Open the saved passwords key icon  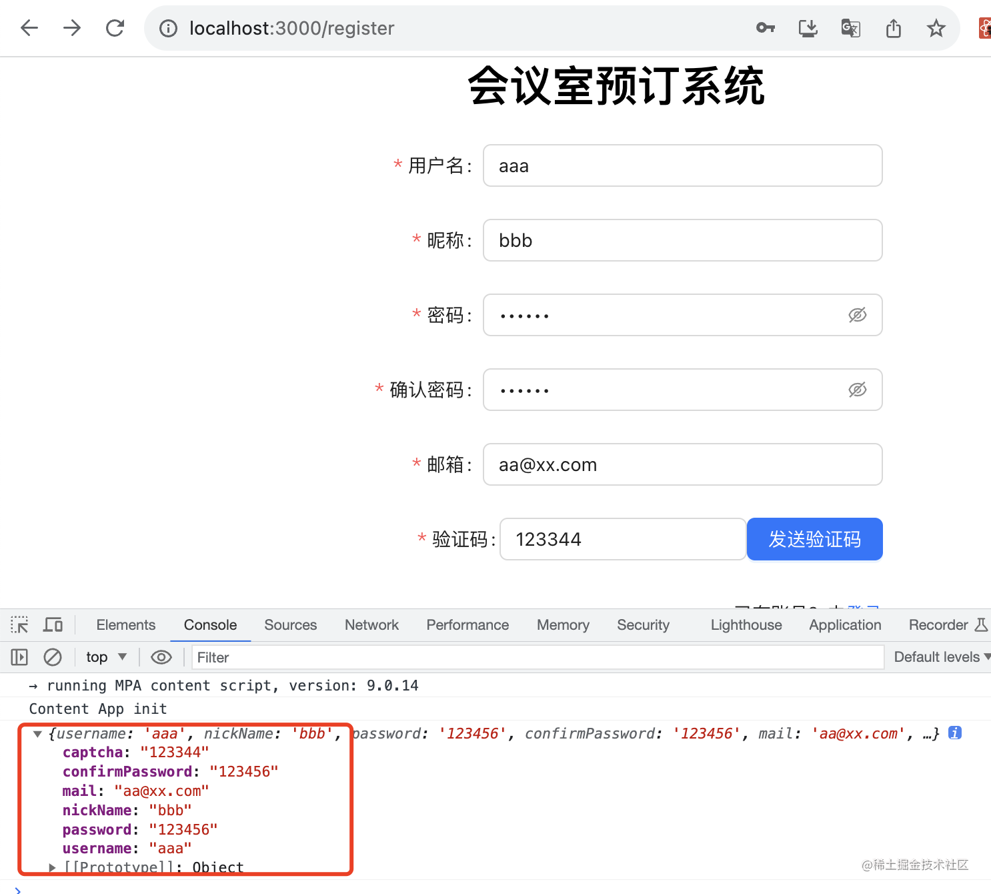coord(765,28)
